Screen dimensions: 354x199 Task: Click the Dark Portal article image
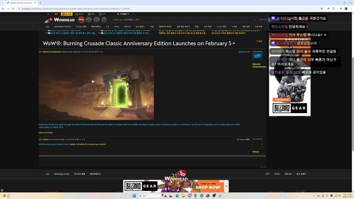pos(96,87)
